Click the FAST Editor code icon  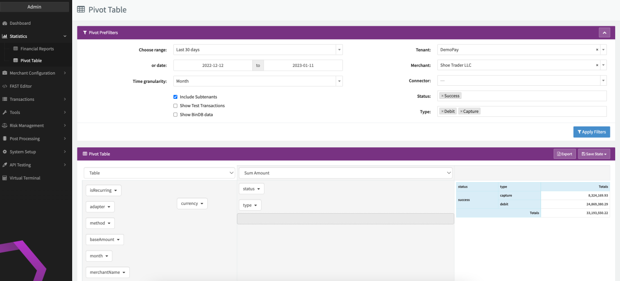pos(5,86)
